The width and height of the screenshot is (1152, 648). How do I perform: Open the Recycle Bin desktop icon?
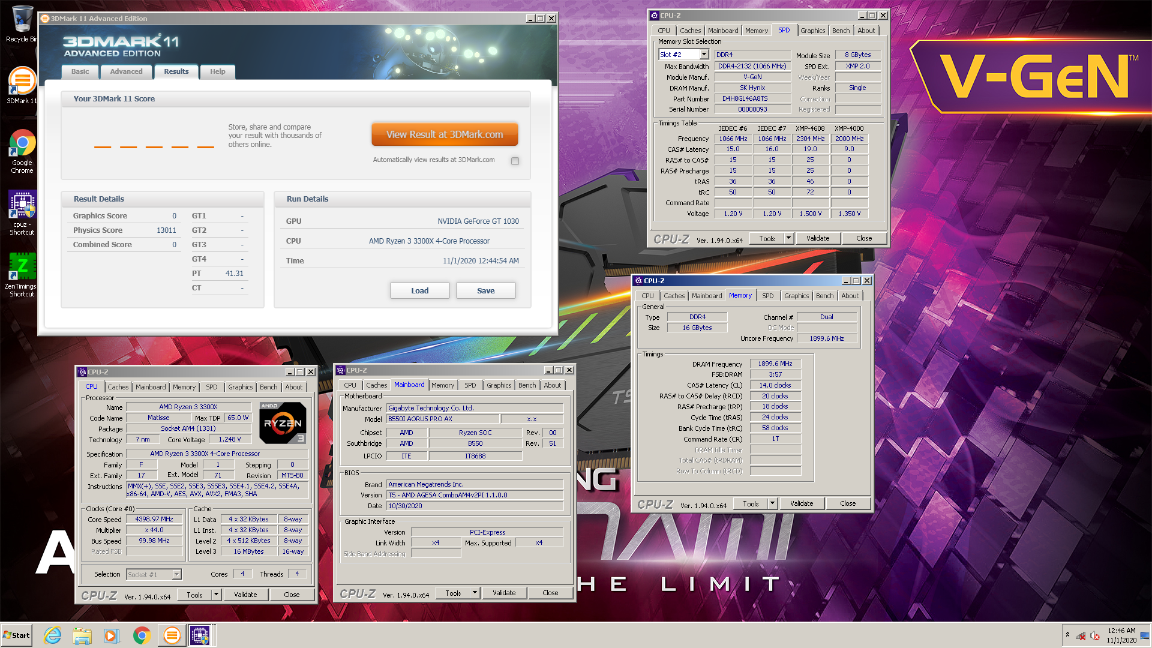tap(22, 24)
